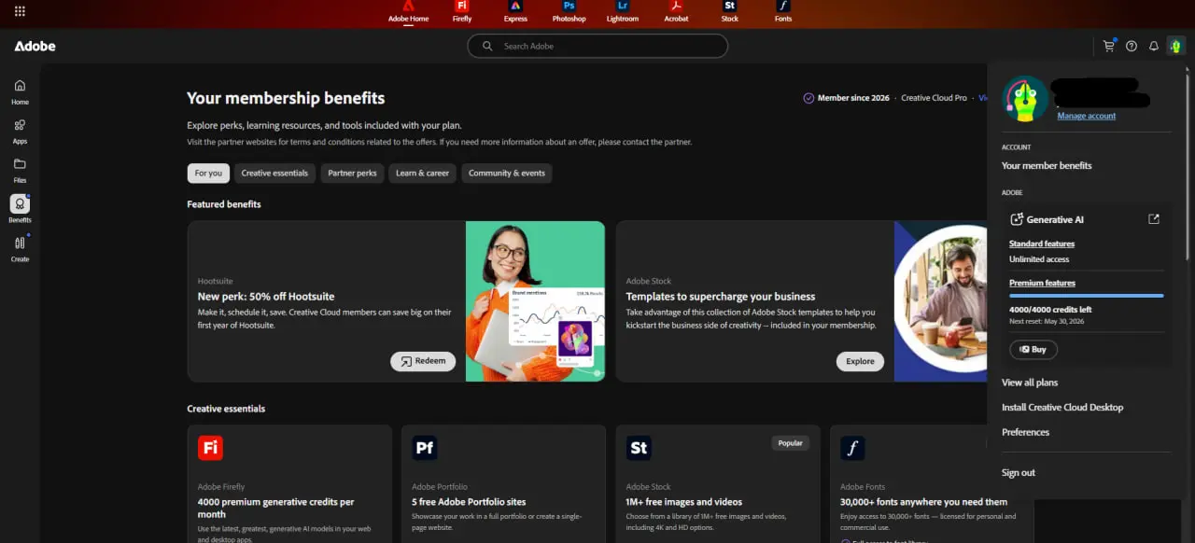Image resolution: width=1195 pixels, height=543 pixels.
Task: Click "Templates to supercharge your business" title
Action: [x=721, y=297]
